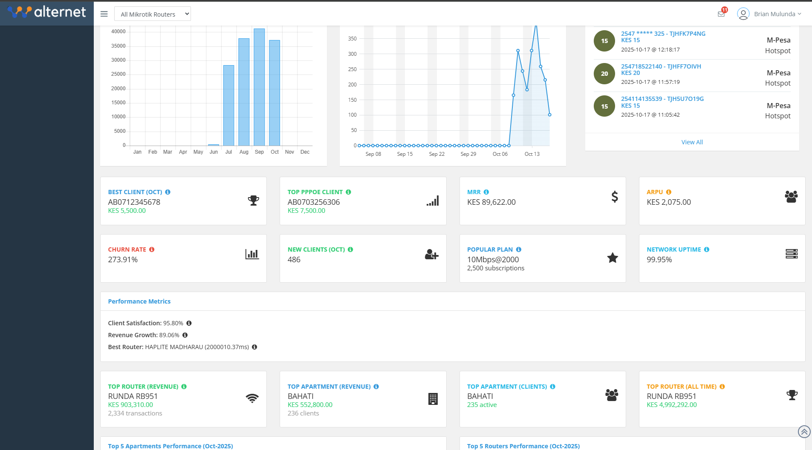The image size is (812, 450).
Task: Open the sidebar hamburger menu
Action: [x=104, y=14]
